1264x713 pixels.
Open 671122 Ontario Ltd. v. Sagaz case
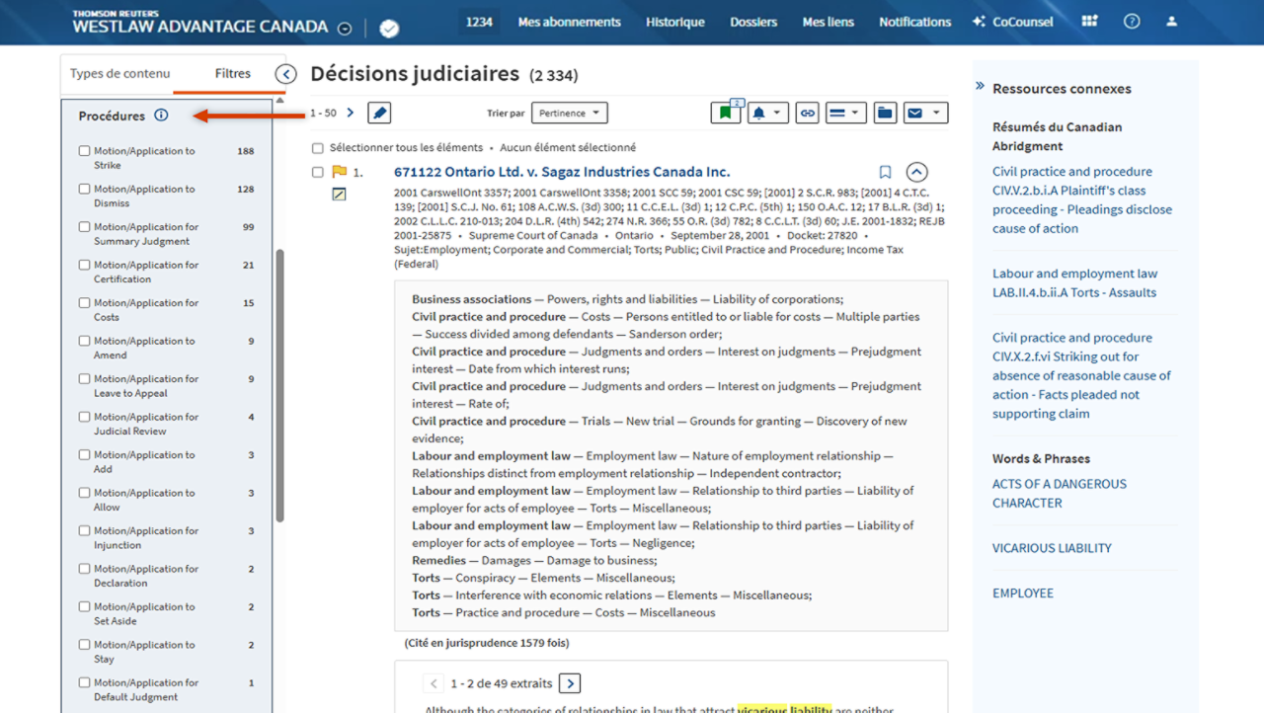click(x=561, y=172)
